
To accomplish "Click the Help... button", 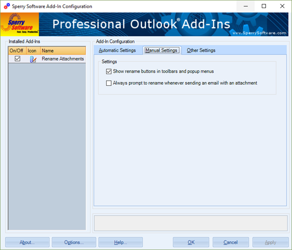I will coord(120,242).
